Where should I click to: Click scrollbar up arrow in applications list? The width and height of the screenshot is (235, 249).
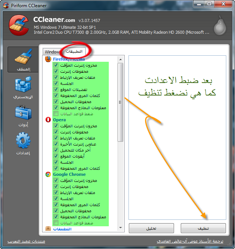[x=121, y=60]
